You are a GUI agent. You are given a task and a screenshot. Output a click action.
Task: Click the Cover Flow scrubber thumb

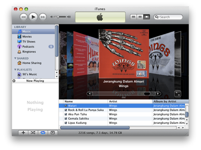pyautogui.click(x=147, y=94)
